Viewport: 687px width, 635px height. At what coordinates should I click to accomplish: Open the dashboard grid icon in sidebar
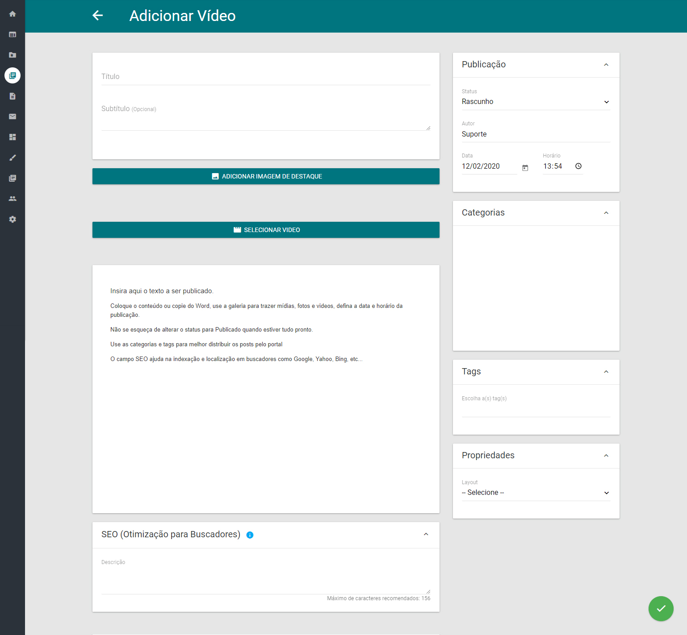click(x=13, y=137)
